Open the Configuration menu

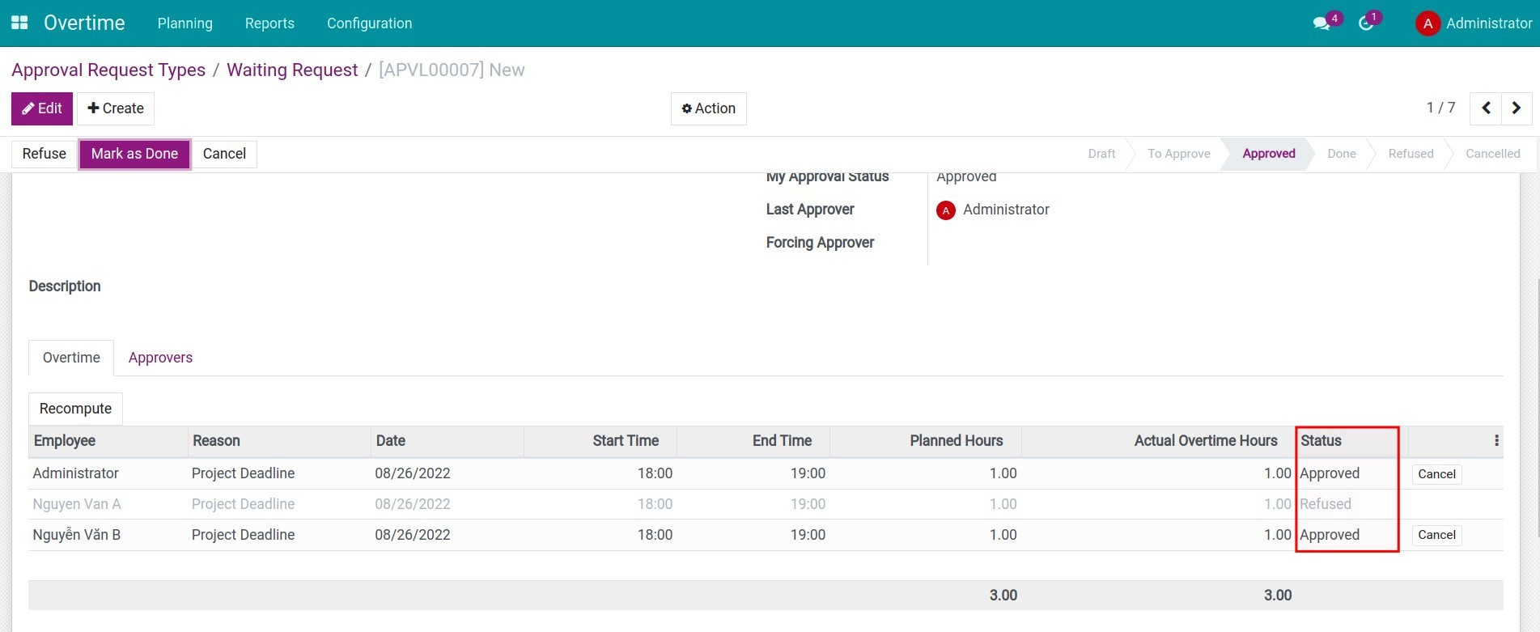[369, 23]
